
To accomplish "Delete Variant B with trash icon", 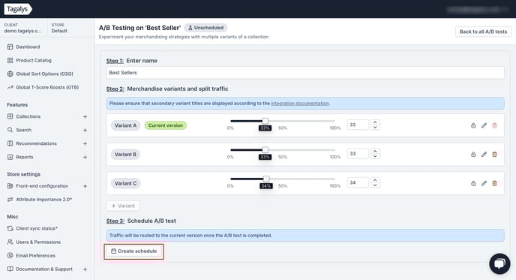I will 494,154.
